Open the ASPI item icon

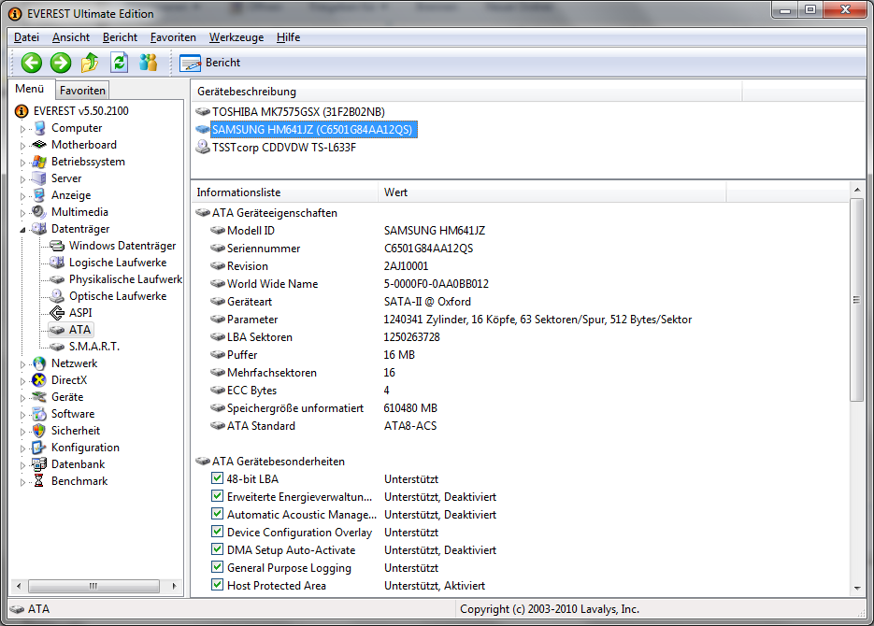[x=57, y=312]
